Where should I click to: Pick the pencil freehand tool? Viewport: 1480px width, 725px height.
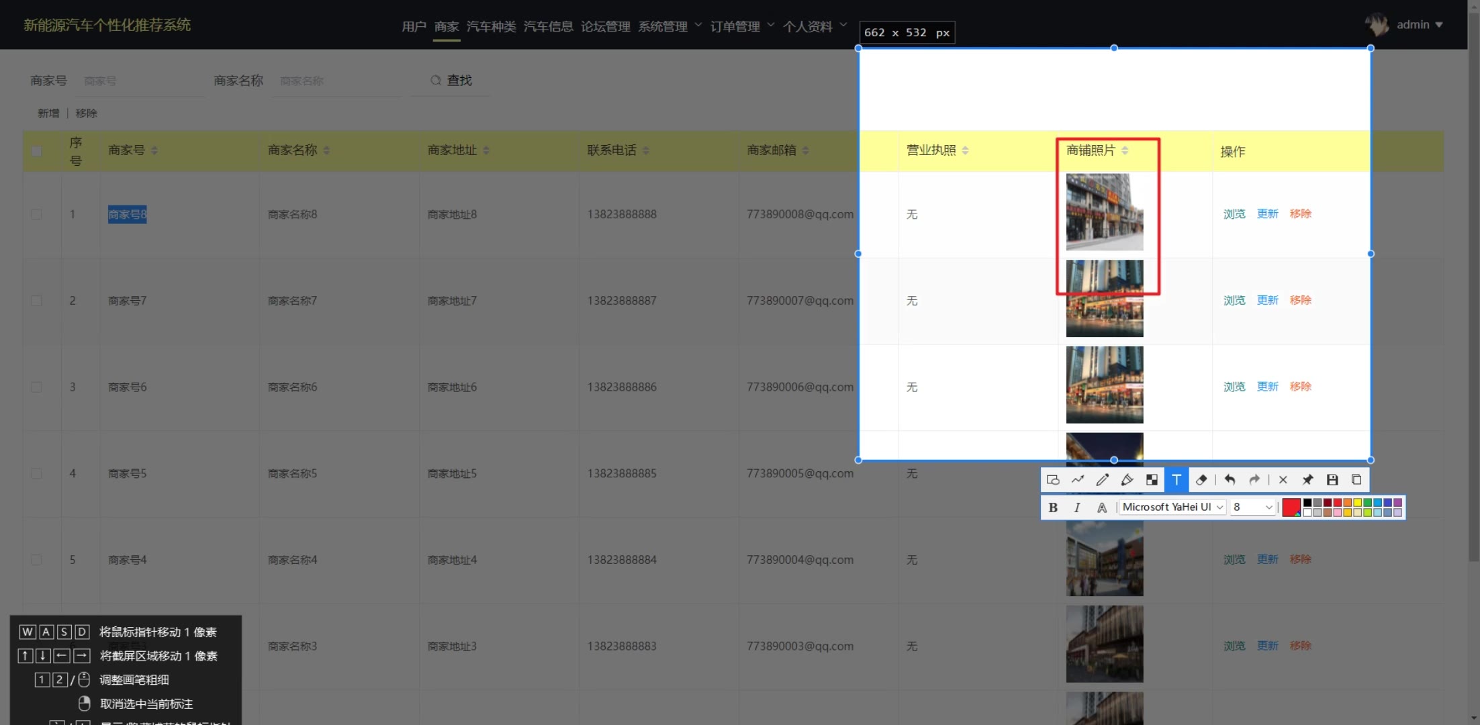[1103, 480]
